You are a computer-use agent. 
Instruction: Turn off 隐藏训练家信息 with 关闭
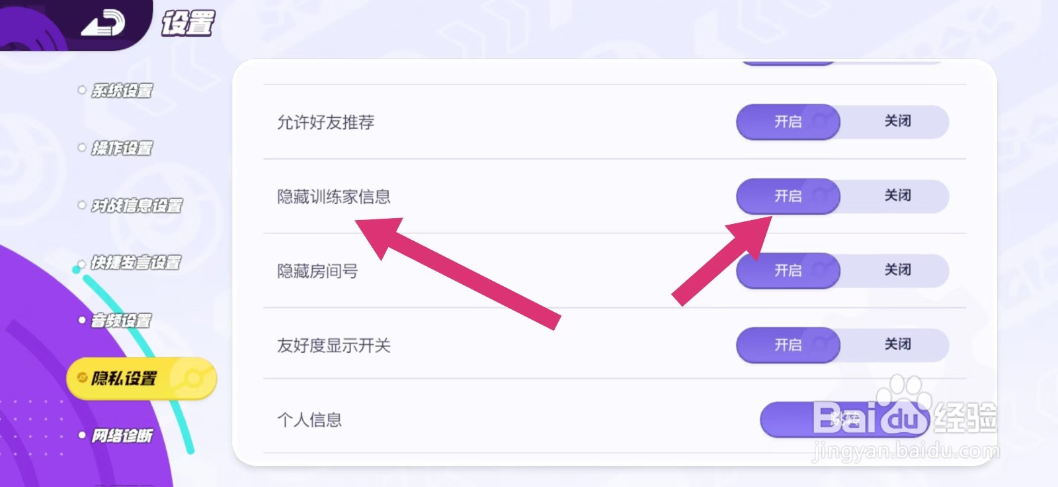(x=897, y=196)
